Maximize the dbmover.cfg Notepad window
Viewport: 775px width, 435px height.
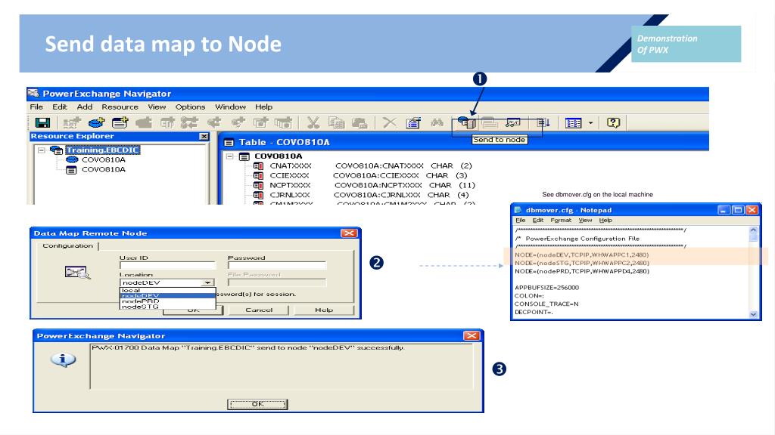(737, 210)
